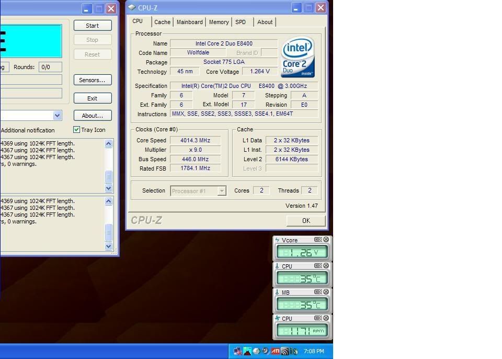This screenshot has width=502, height=359.
Task: Click the Rated FSB value 1784.1 MHz
Action: (195, 169)
